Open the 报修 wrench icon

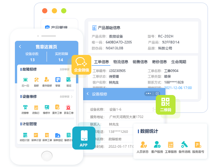pyautogui.click(x=36, y=80)
